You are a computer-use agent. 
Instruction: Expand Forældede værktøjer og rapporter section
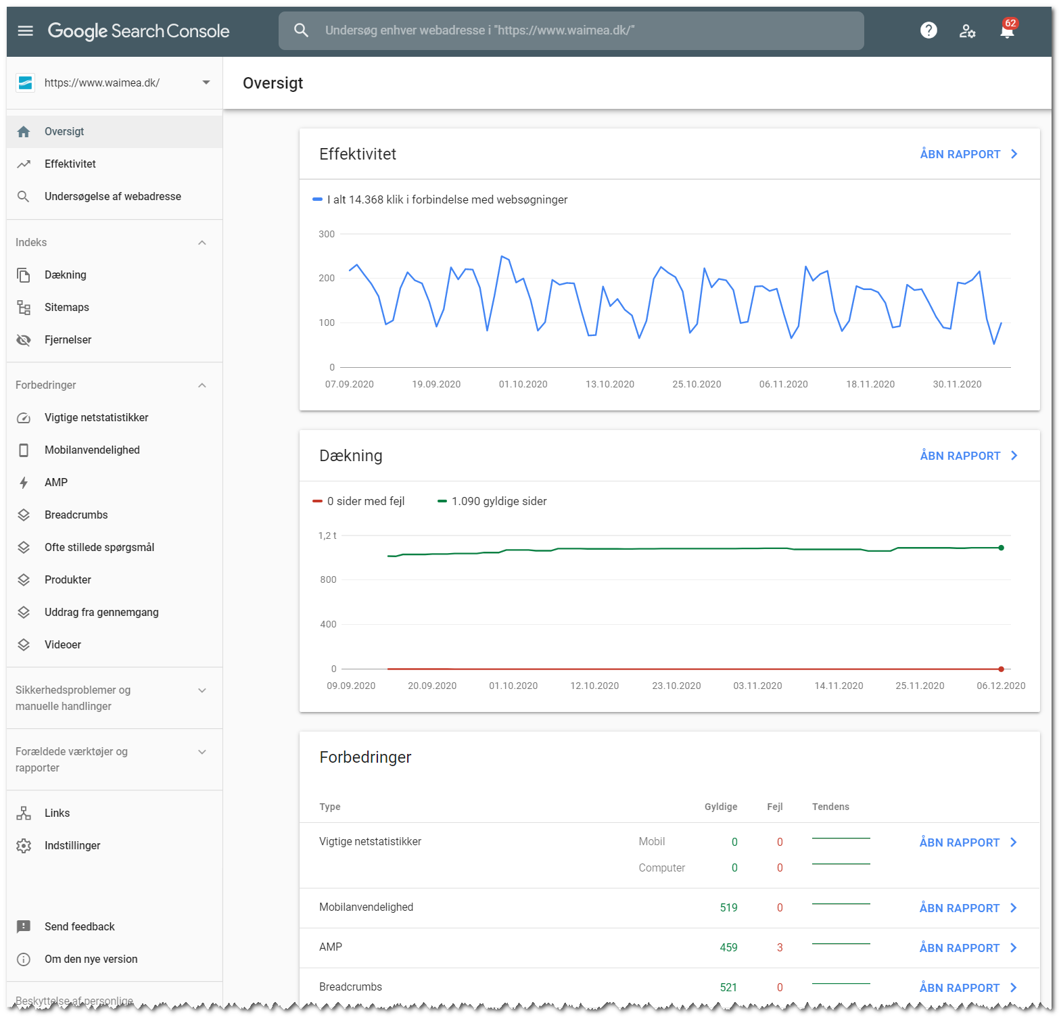point(202,752)
